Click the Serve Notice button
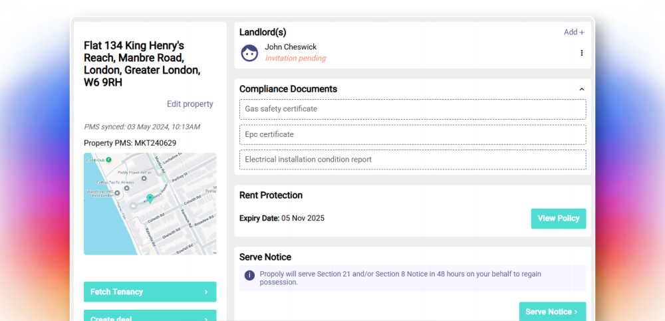The image size is (665, 321). coord(552,312)
